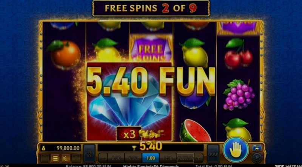Click the autoplay play icon
302x167 pixels.
(257, 157)
